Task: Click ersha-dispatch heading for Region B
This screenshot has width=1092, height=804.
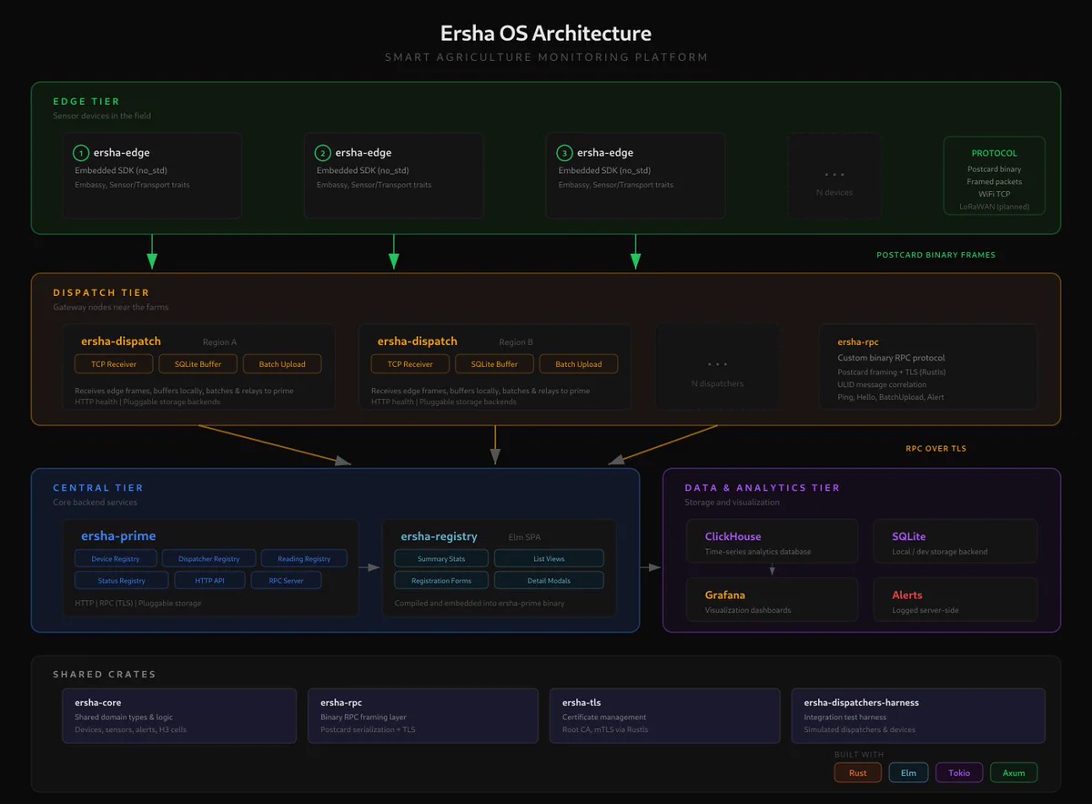Action: click(x=418, y=341)
